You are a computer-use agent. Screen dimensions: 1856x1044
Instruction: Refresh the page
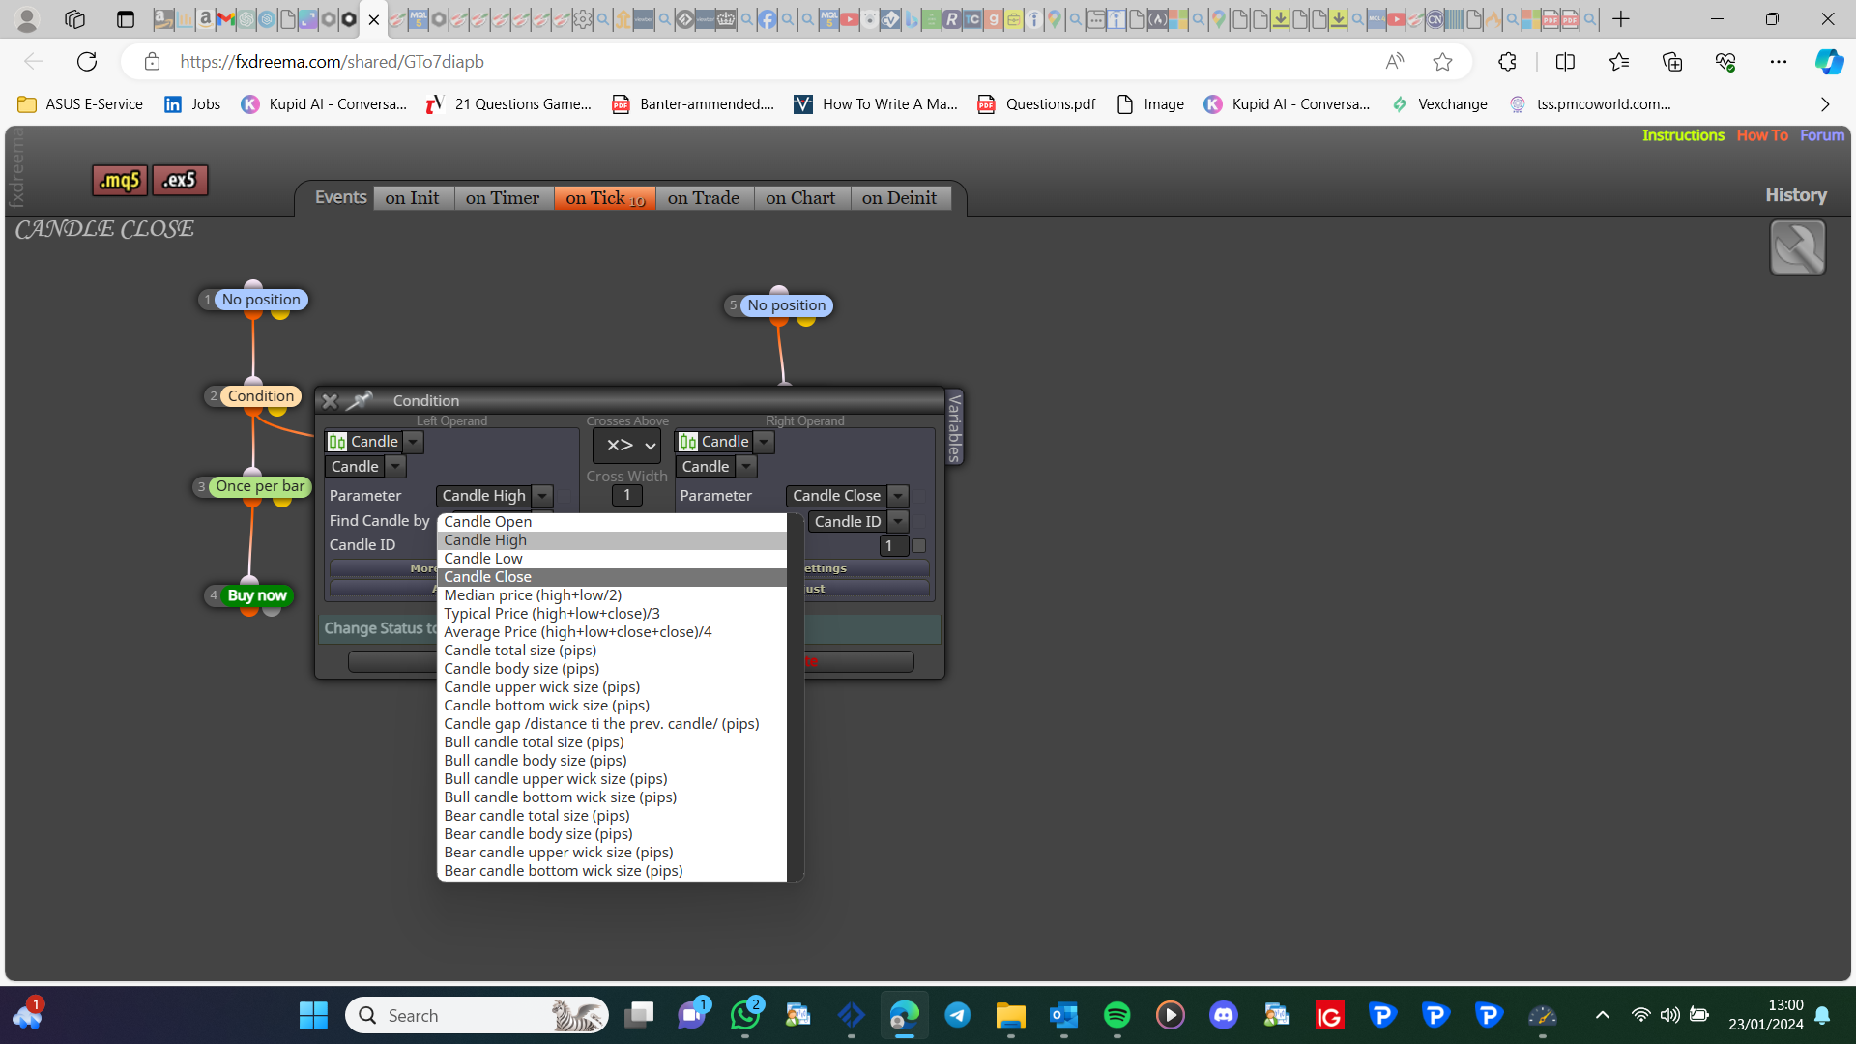(x=87, y=62)
